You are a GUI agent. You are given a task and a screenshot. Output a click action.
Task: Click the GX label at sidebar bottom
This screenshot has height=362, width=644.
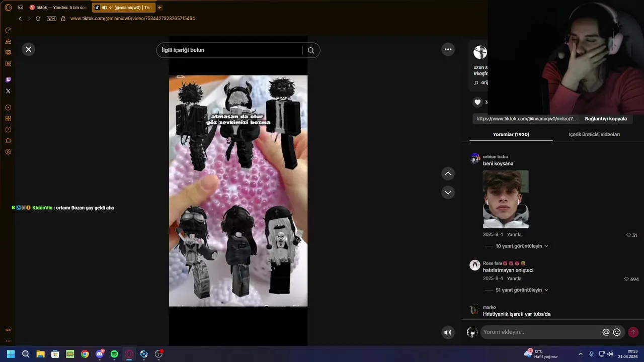[8, 330]
